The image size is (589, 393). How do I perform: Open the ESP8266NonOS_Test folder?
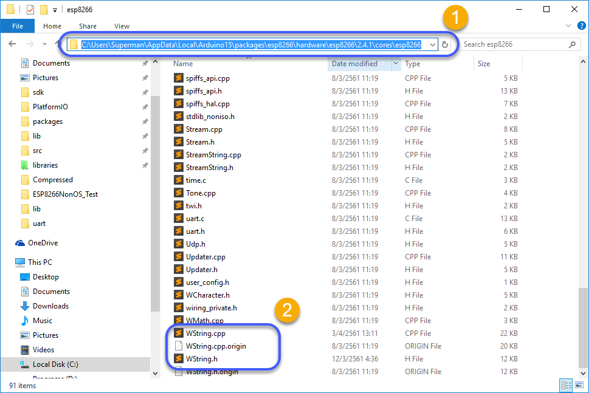coord(65,194)
